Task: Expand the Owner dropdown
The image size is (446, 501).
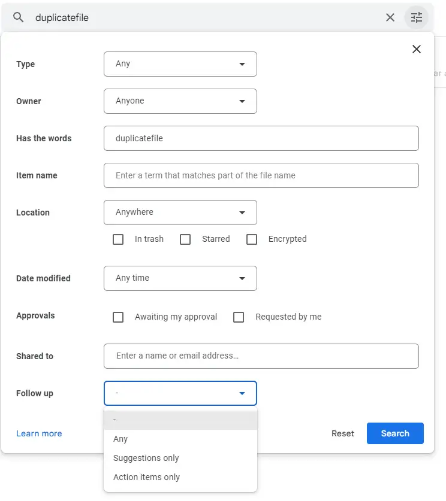Action: pos(180,101)
